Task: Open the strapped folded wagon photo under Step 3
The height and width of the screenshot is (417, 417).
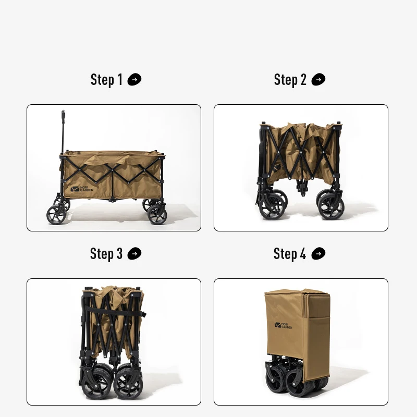Action: 114,342
